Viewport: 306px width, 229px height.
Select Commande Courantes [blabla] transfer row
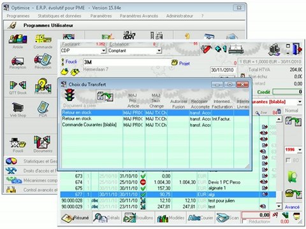click(x=155, y=125)
